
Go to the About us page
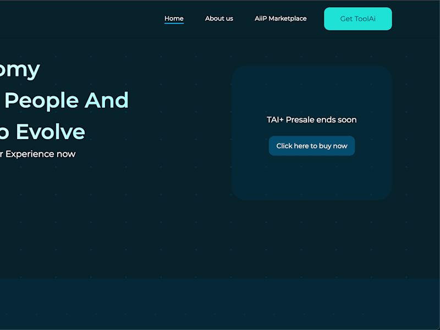(219, 19)
